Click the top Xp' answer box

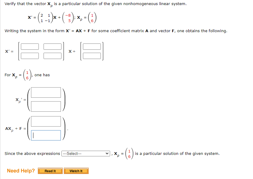click(45, 92)
